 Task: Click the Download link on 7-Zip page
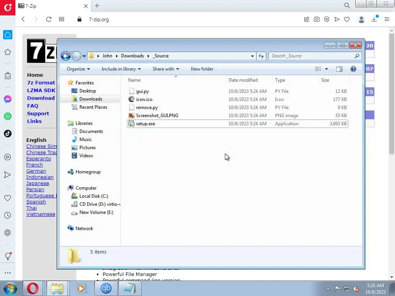point(41,98)
